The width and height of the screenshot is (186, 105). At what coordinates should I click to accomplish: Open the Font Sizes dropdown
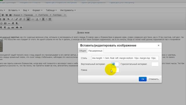(x=59, y=15)
